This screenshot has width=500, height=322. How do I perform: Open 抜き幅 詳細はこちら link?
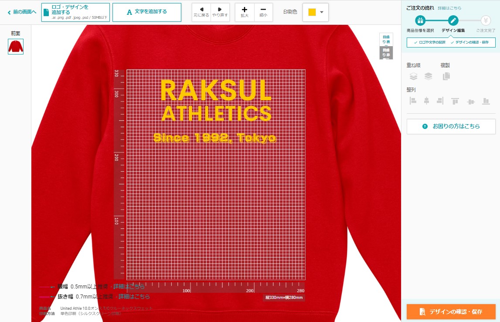tap(134, 296)
